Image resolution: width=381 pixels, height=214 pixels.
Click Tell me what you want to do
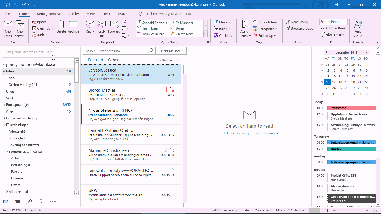pyautogui.click(x=169, y=14)
